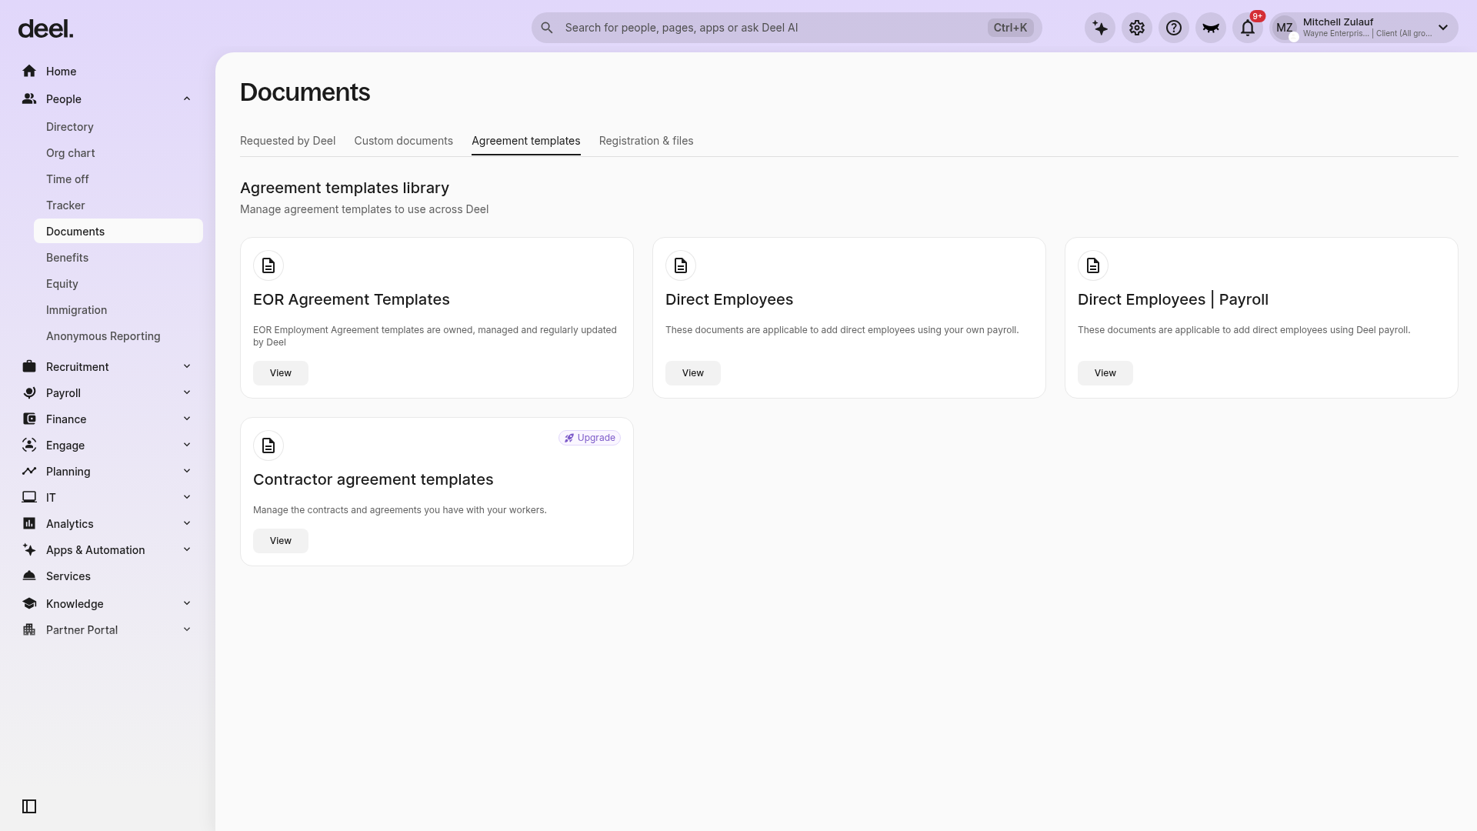
Task: Expand the Engage section chevron
Action: [187, 446]
